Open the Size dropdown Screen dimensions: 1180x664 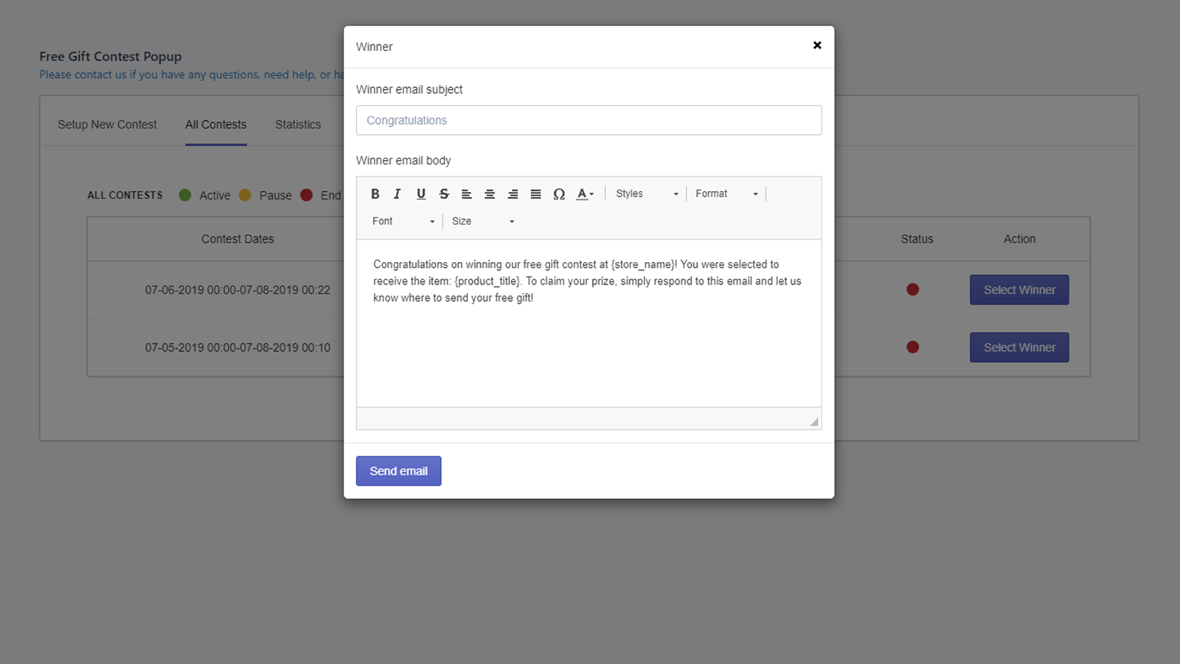[x=483, y=221]
